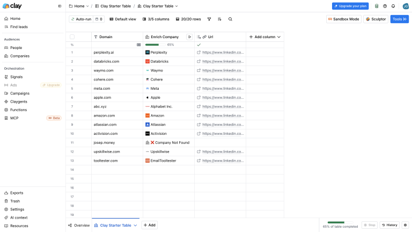The width and height of the screenshot is (412, 232).
Task: Open Find leads in the sidebar
Action: pos(16,26)
